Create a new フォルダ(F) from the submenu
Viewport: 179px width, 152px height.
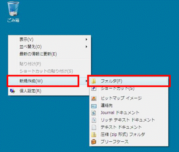pyautogui.click(x=129, y=81)
